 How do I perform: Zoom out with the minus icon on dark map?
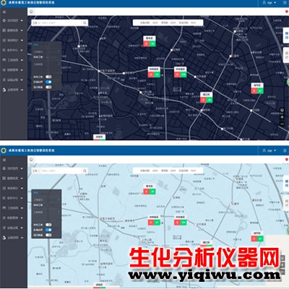(282, 124)
